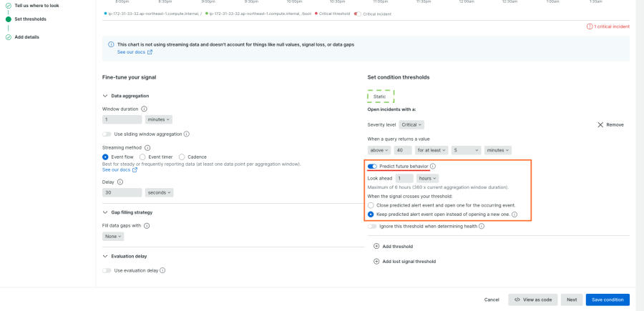Go to Tell us where to look step
644x311 pixels.
(36, 6)
